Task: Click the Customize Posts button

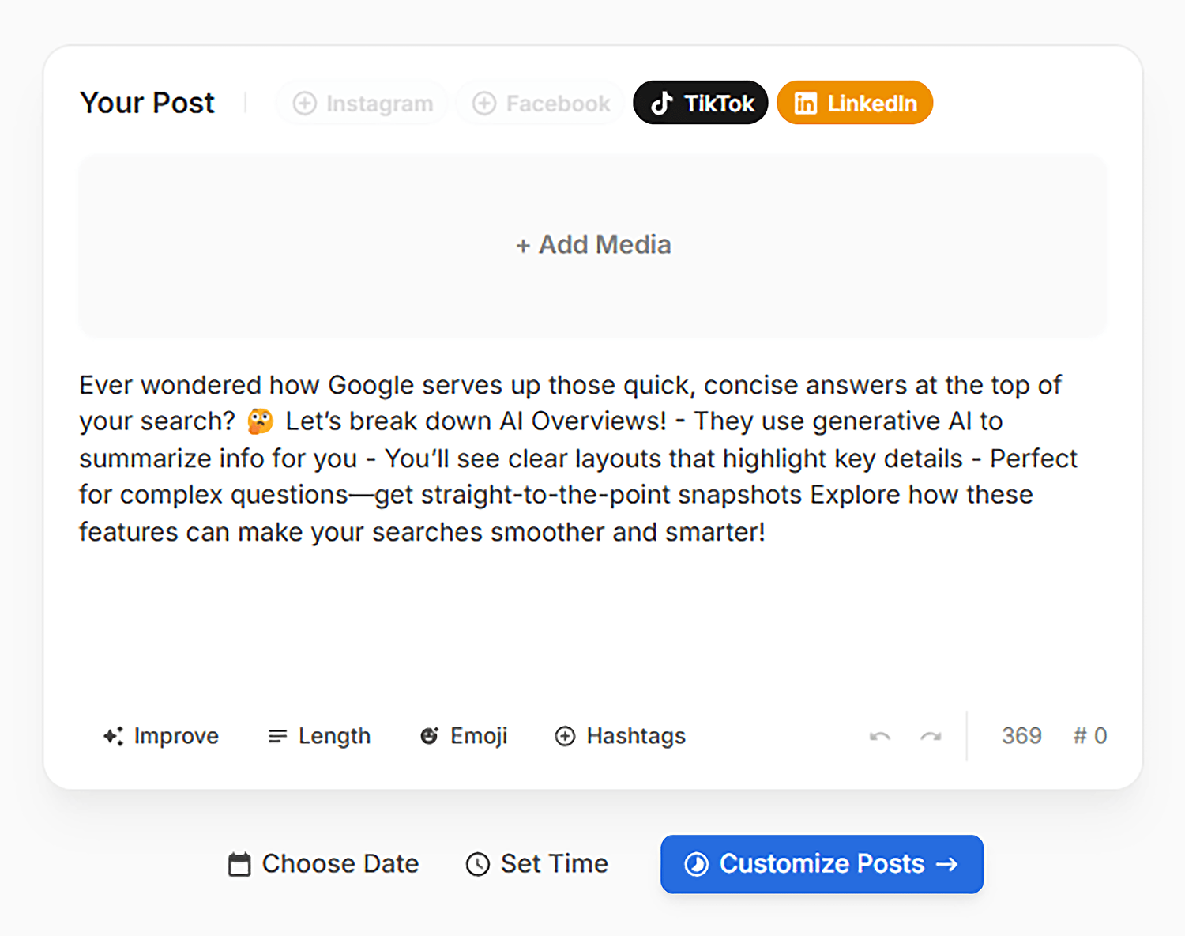Action: pyautogui.click(x=822, y=864)
